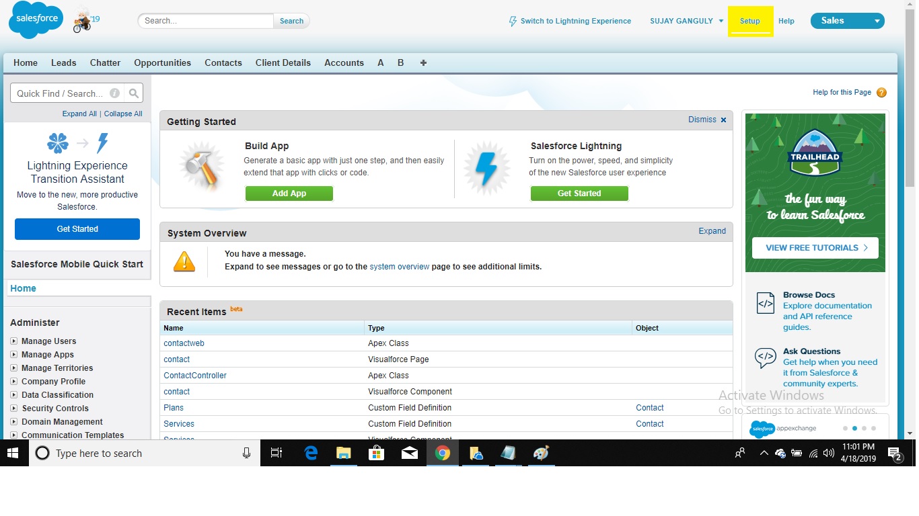
Task: Click the System Overview warning triangle icon
Action: coord(184,261)
